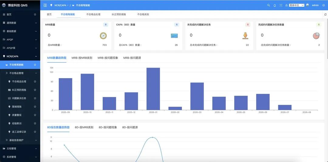The width and height of the screenshot is (328, 162).
Task: Toggle the star next to 经验教训
Action: point(35,123)
